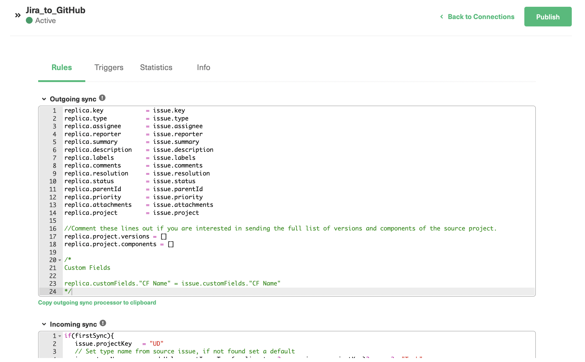585x362 pixels.
Task: Click the replica.comments assignment line
Action: click(x=133, y=165)
